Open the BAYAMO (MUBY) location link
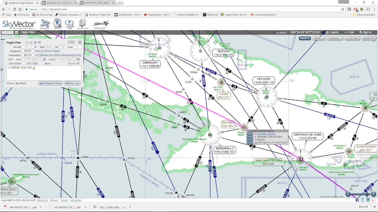The width and height of the screenshot is (378, 212). pos(267,134)
